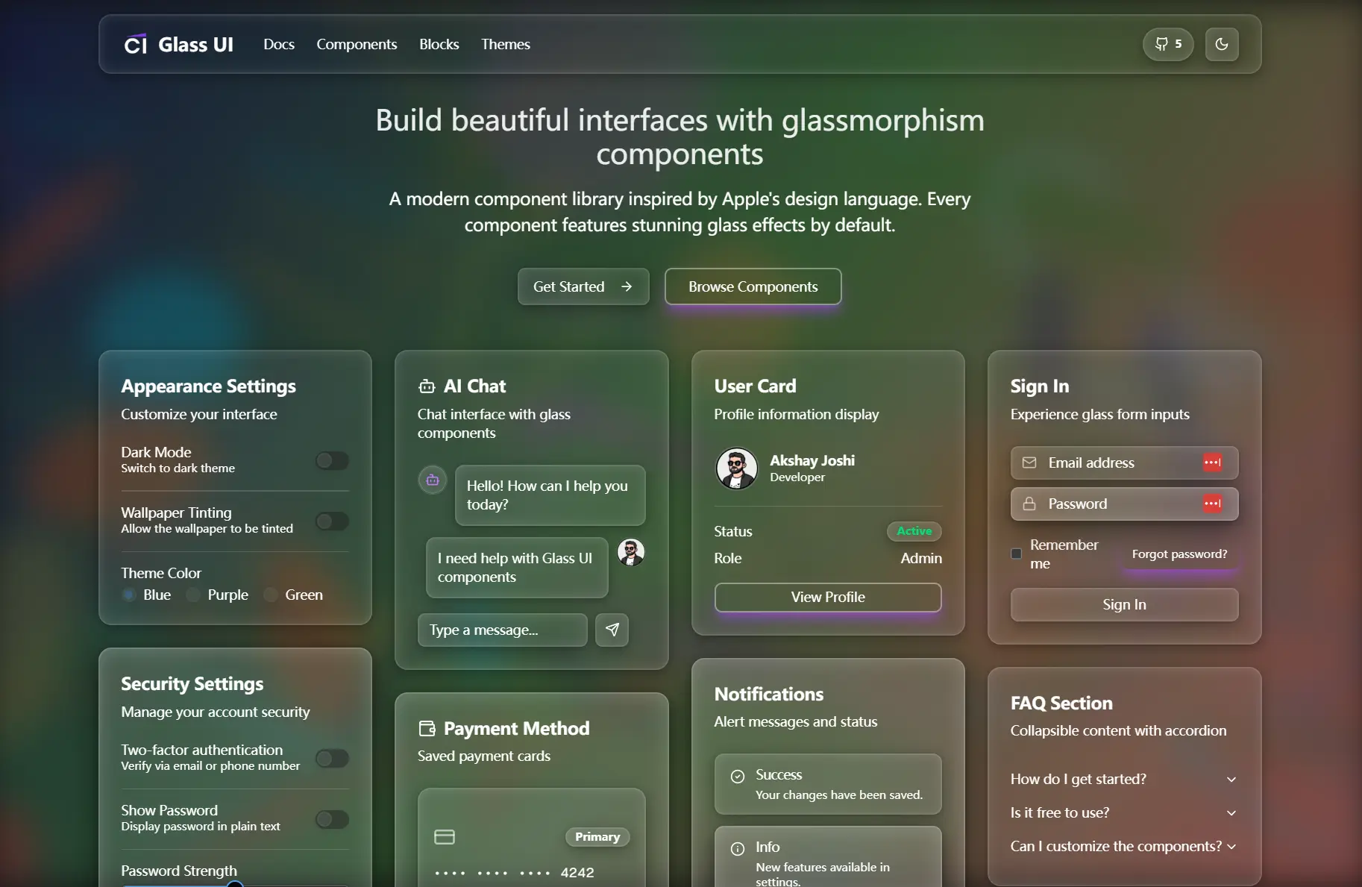Enable Dark Mode in Appearance Settings

click(x=332, y=460)
